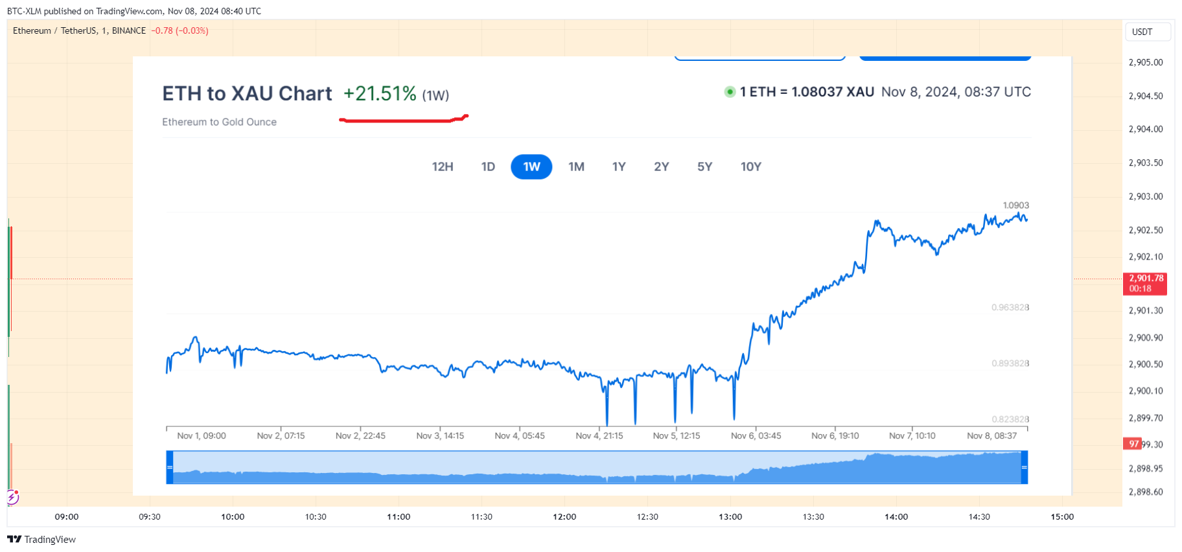Click the 1 ETH = 1.08037 XAU rate
1182x552 pixels.
[x=807, y=92]
